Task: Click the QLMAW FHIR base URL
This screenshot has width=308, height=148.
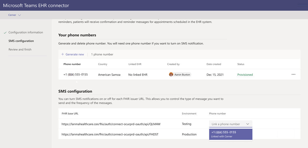Action: [x=111, y=124]
